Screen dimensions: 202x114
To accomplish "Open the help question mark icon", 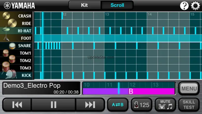I will [184, 6].
